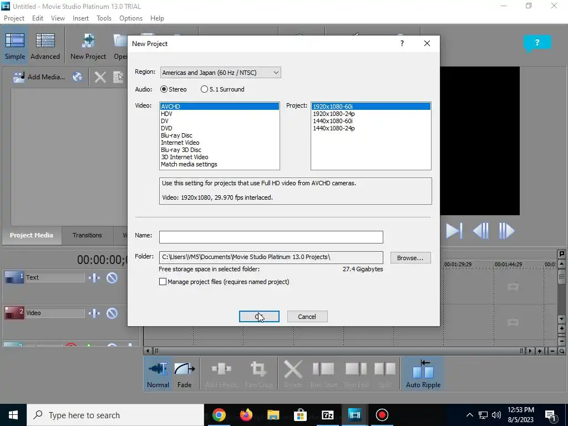
Task: Click the Windows Start button
Action: (x=13, y=415)
